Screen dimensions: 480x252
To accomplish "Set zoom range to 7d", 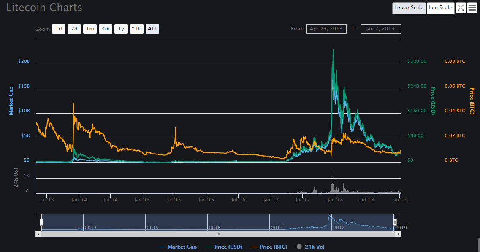I will [74, 29].
